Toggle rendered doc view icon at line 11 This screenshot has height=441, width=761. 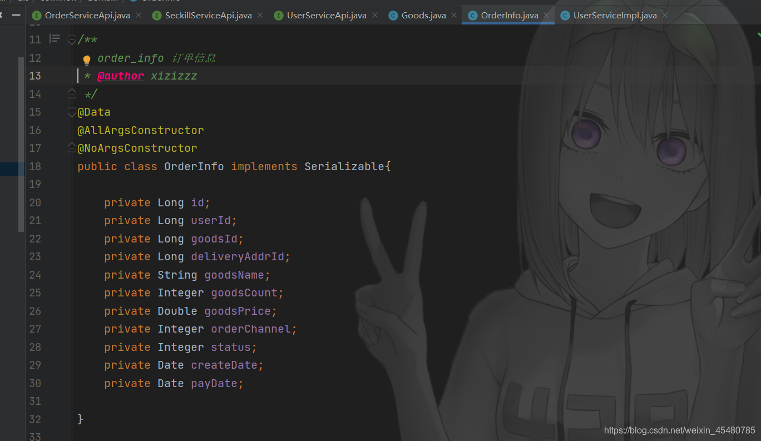[55, 39]
